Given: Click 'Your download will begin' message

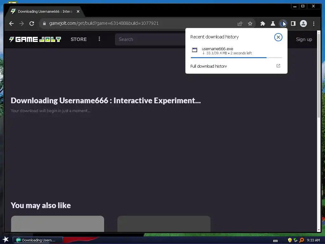Looking at the screenshot, I should (50, 111).
